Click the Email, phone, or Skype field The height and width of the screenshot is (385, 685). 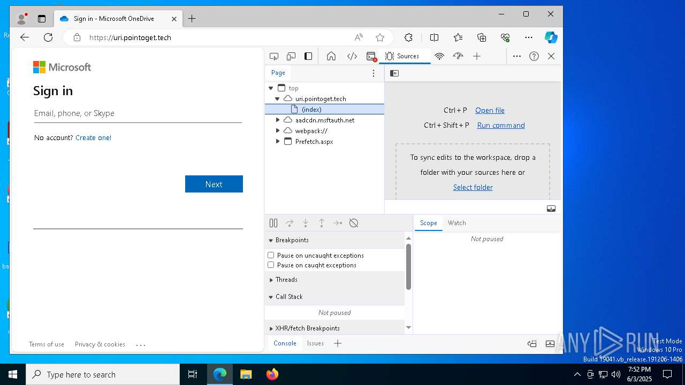tap(138, 113)
